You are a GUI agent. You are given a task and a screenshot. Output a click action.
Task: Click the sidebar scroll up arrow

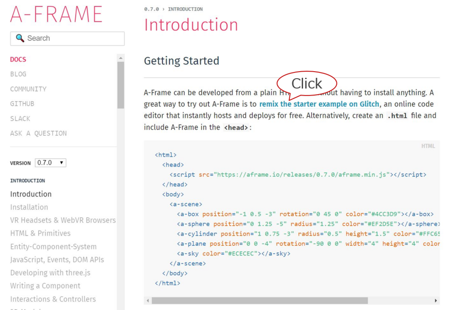(x=121, y=58)
